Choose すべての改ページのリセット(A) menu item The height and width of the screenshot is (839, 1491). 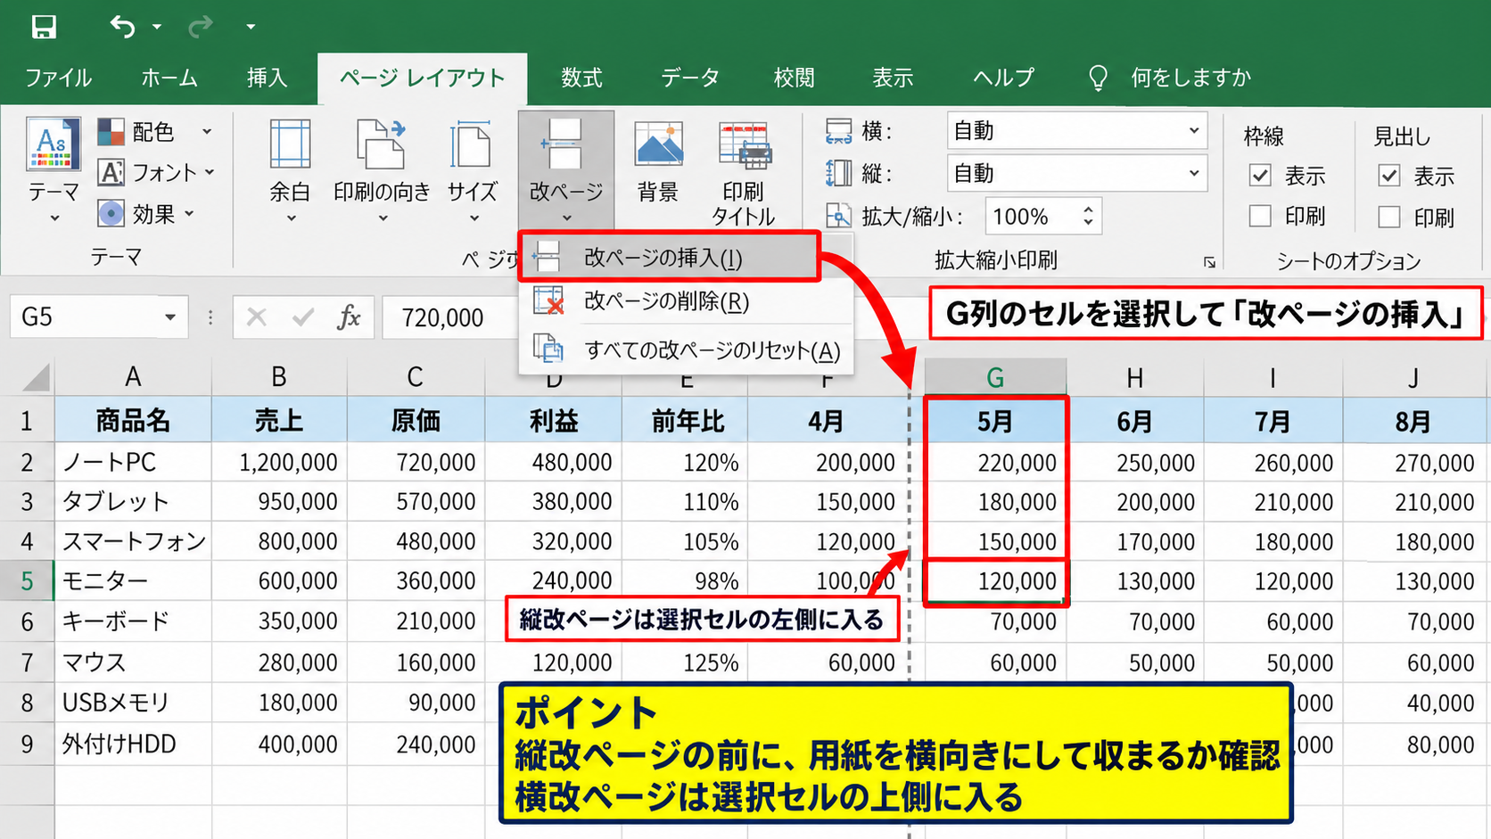(x=685, y=350)
